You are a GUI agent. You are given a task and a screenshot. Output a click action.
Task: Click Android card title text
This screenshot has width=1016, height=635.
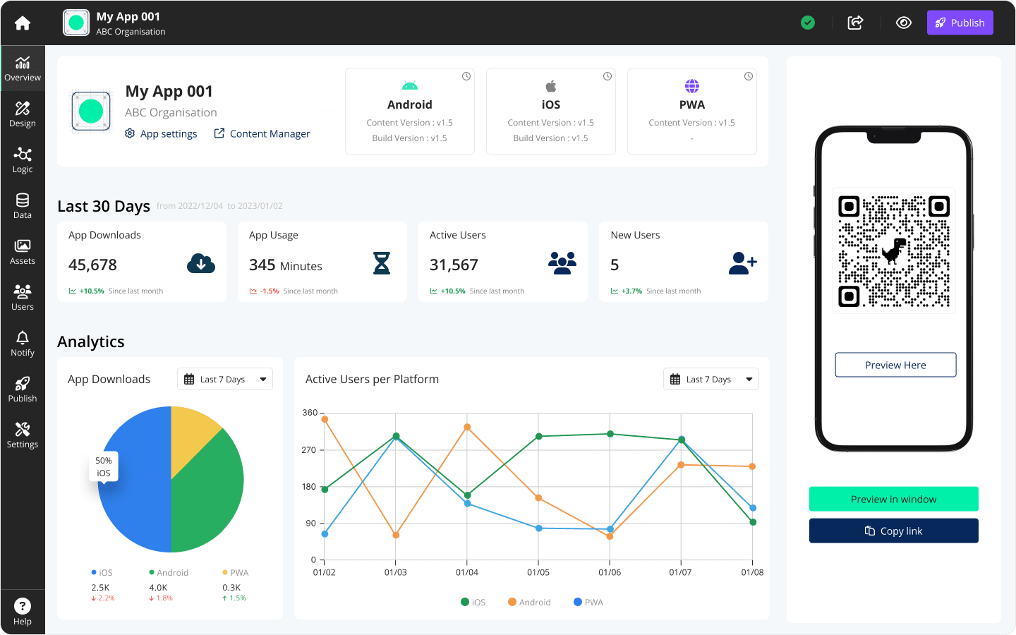[410, 104]
